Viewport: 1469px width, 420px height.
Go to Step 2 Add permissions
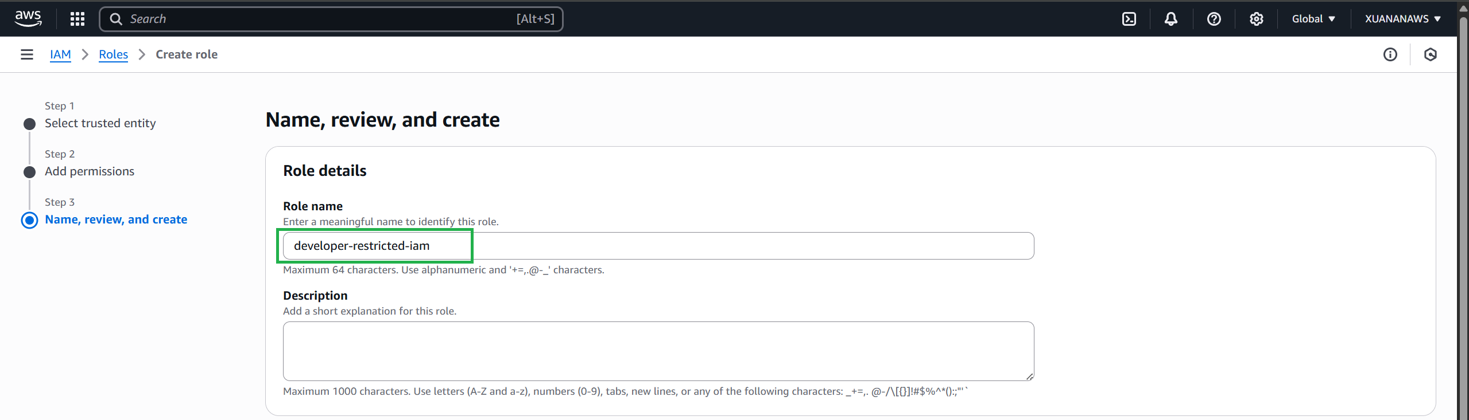click(x=90, y=171)
